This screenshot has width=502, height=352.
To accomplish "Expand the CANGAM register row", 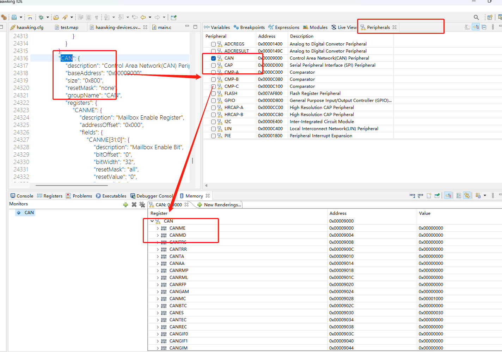I will pos(158,292).
